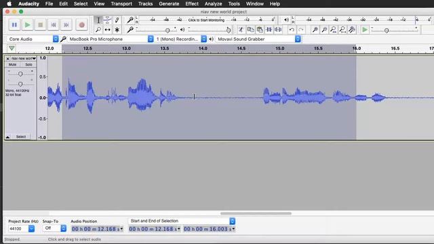This screenshot has width=434, height=244.
Task: Select the Selection (I-beam) tool
Action: point(98,20)
